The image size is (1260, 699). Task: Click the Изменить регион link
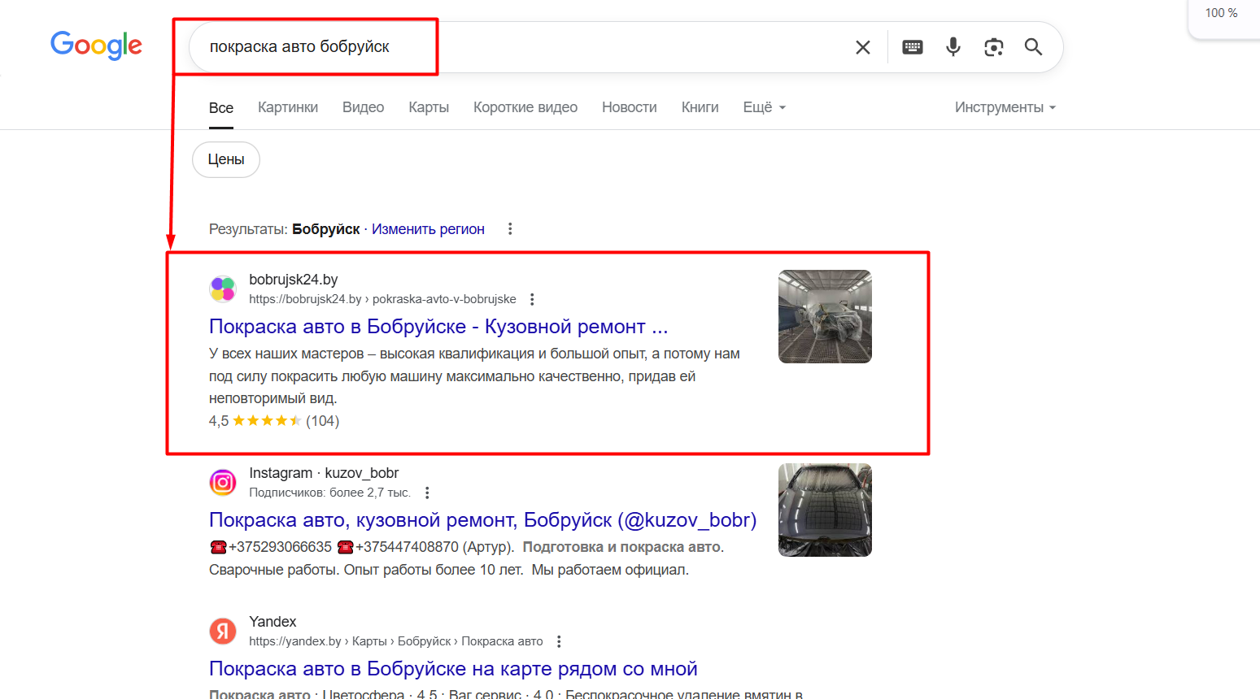click(428, 229)
